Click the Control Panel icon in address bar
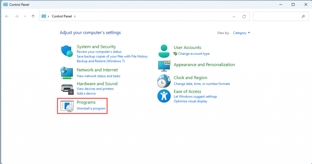This screenshot has width=312, height=164. click(44, 16)
